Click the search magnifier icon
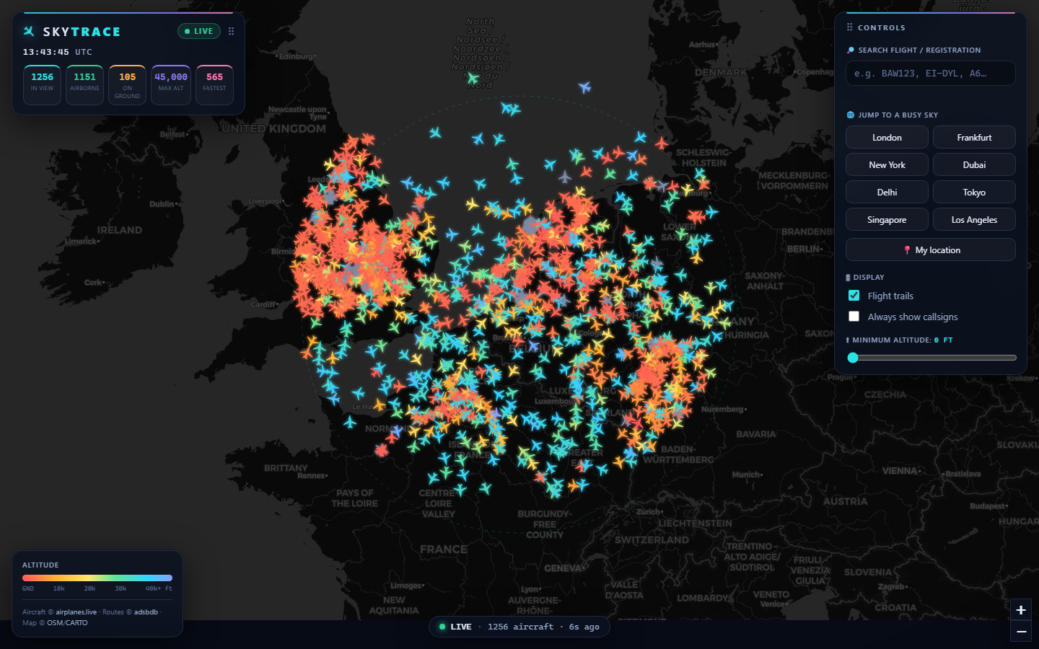This screenshot has width=1039, height=649. pos(850,50)
